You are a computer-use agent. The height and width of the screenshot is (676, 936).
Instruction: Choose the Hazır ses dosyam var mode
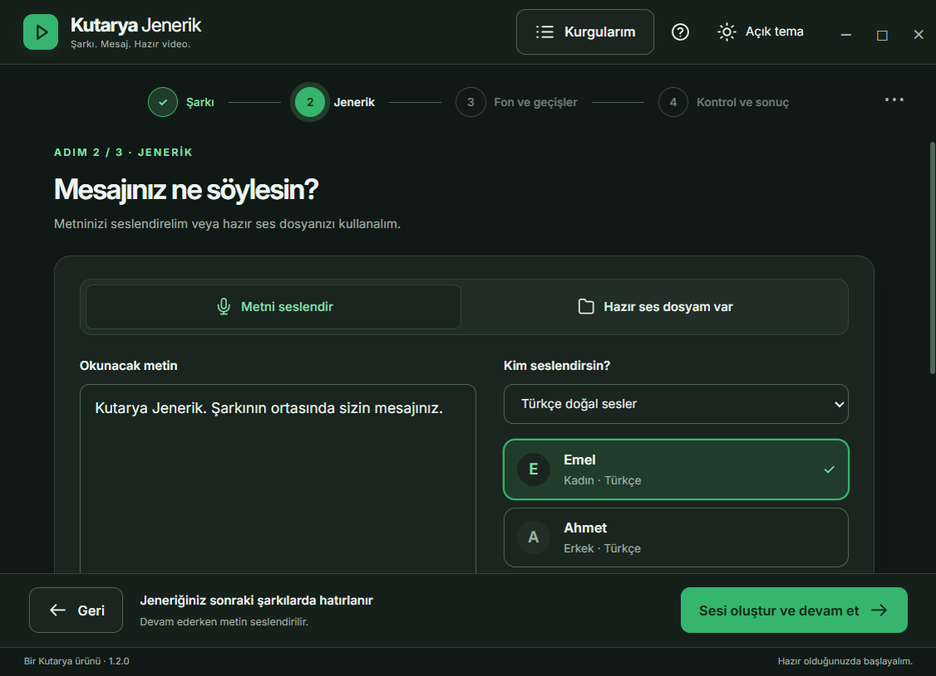[x=655, y=306]
